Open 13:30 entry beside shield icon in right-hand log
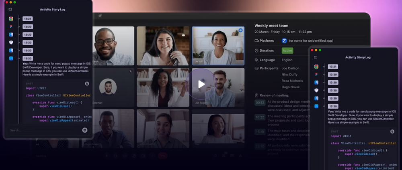 [333, 91]
